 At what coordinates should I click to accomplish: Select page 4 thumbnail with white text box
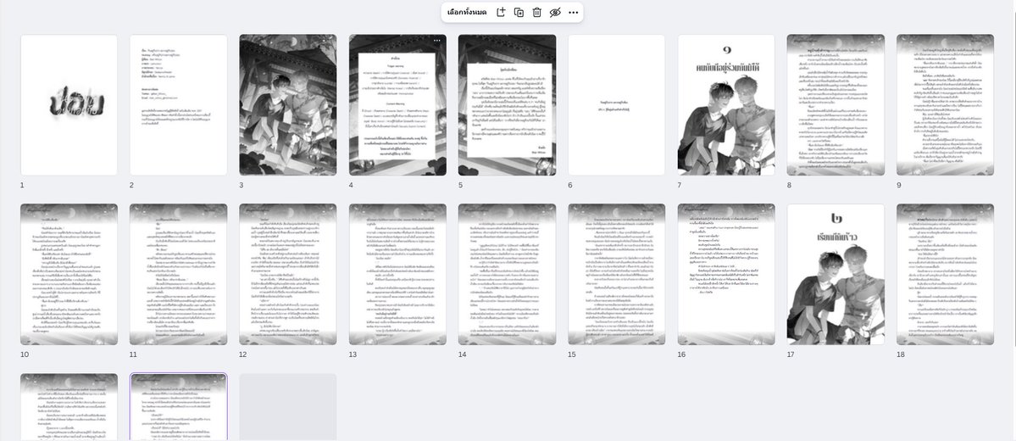click(x=398, y=105)
